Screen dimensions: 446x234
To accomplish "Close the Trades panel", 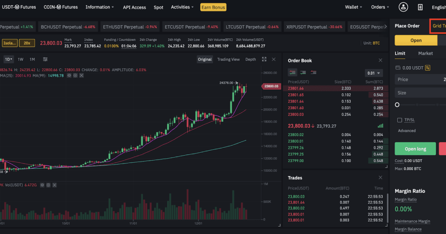I will pos(380,177).
